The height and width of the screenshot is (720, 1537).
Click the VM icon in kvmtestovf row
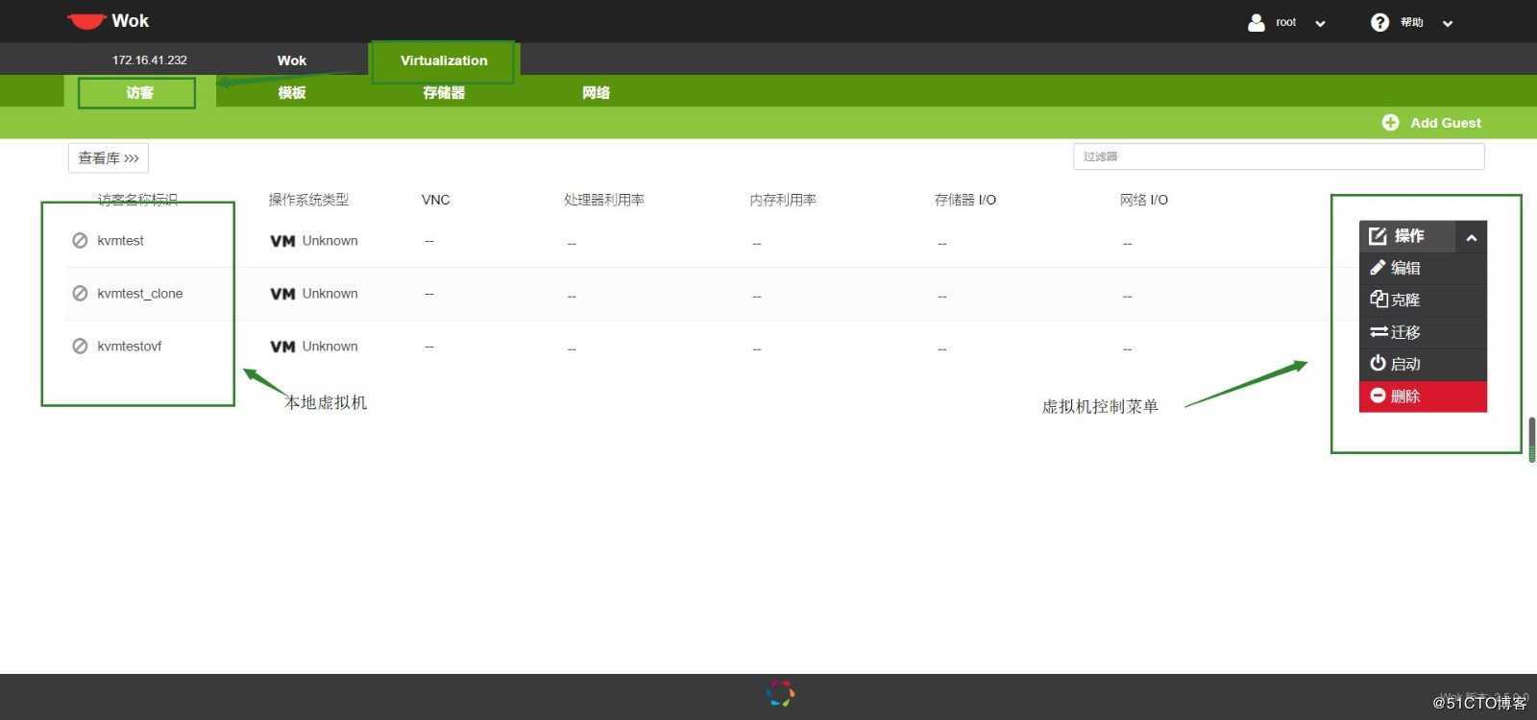(282, 347)
